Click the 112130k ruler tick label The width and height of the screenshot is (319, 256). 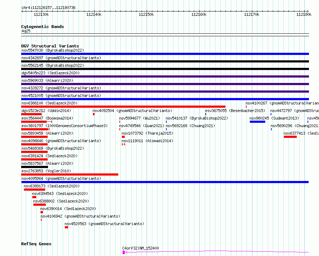click(41, 14)
